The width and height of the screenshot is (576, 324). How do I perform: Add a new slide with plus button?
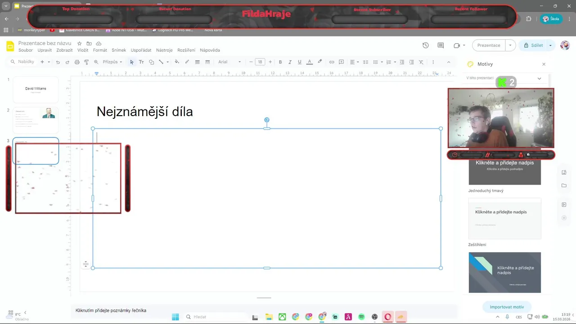pyautogui.click(x=42, y=62)
